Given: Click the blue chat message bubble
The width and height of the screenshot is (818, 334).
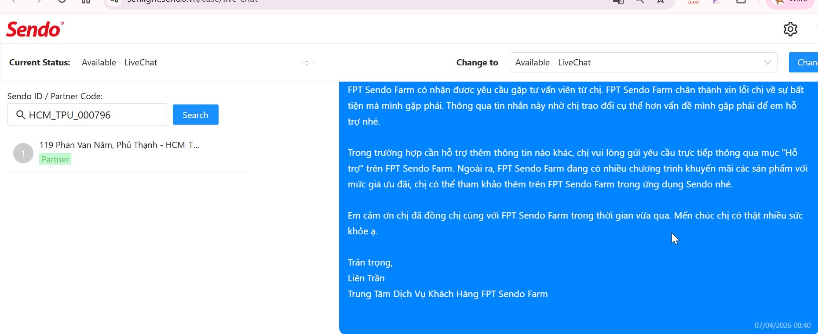Looking at the screenshot, I should click(578, 208).
